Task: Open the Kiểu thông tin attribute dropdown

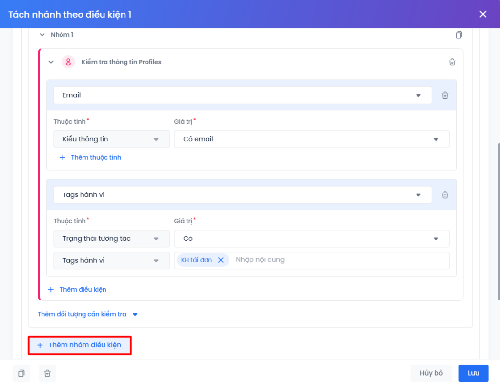Action: (112, 139)
